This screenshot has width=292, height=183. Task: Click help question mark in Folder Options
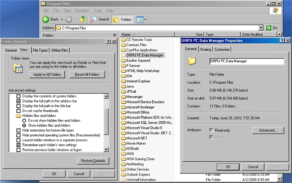pyautogui.click(x=108, y=41)
